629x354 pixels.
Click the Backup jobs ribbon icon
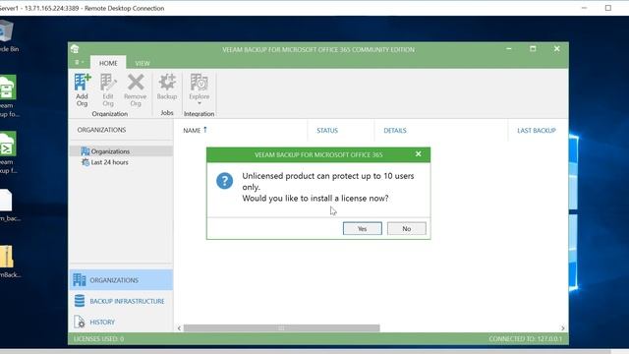tap(167, 87)
